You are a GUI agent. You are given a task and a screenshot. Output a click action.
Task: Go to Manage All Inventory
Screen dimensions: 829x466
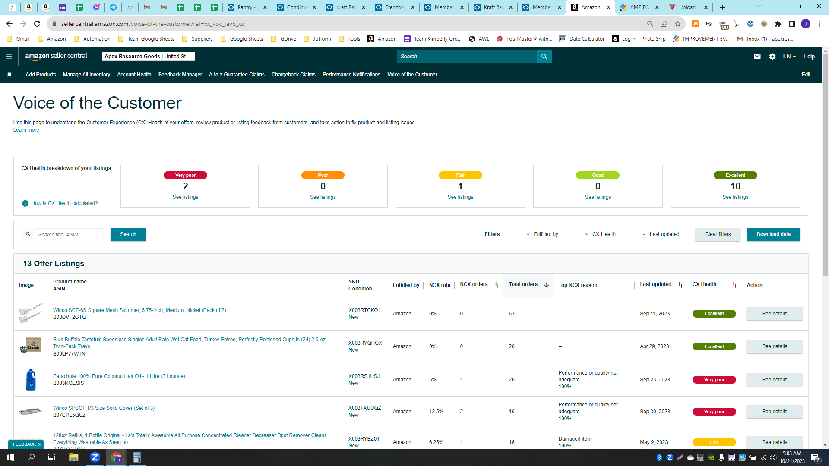click(86, 75)
